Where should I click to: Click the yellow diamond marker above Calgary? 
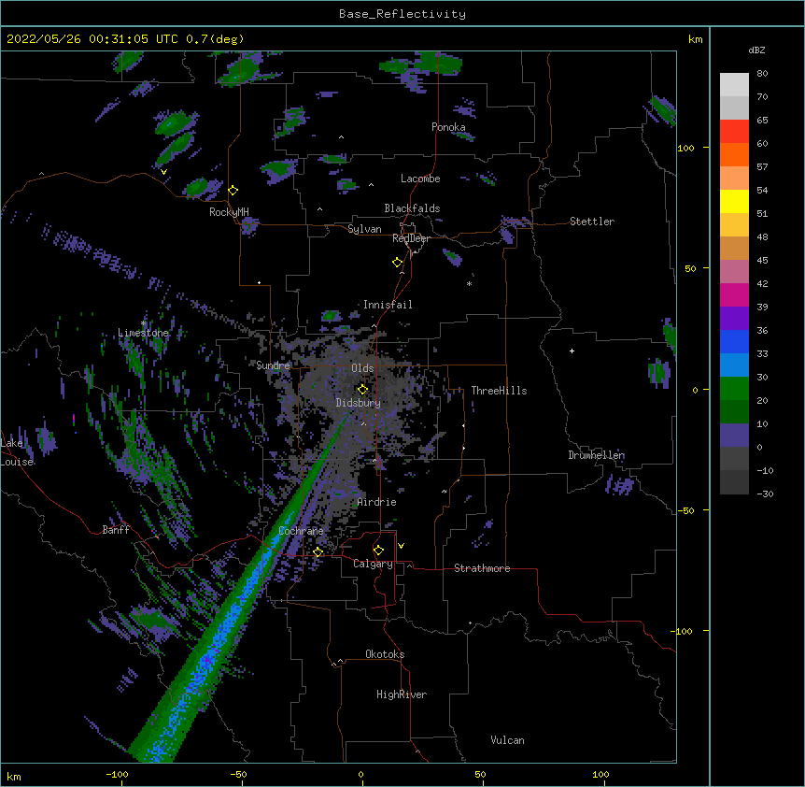click(378, 551)
